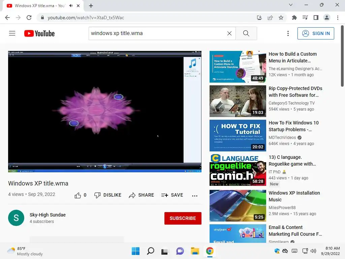Subscribe to Sky-High Sundae channel

point(183,218)
